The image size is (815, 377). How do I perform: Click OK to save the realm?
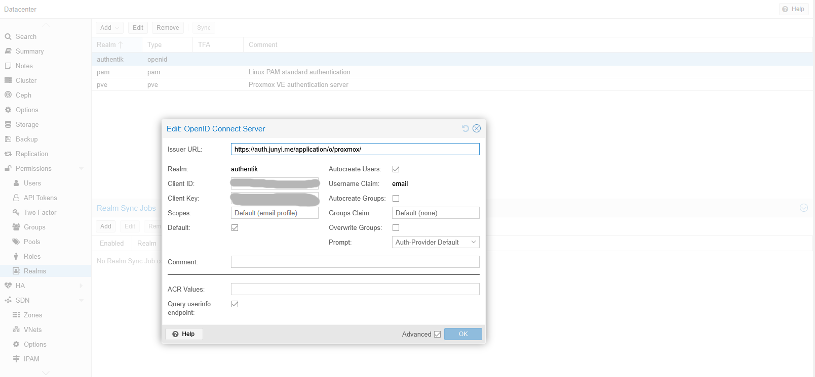coord(463,334)
